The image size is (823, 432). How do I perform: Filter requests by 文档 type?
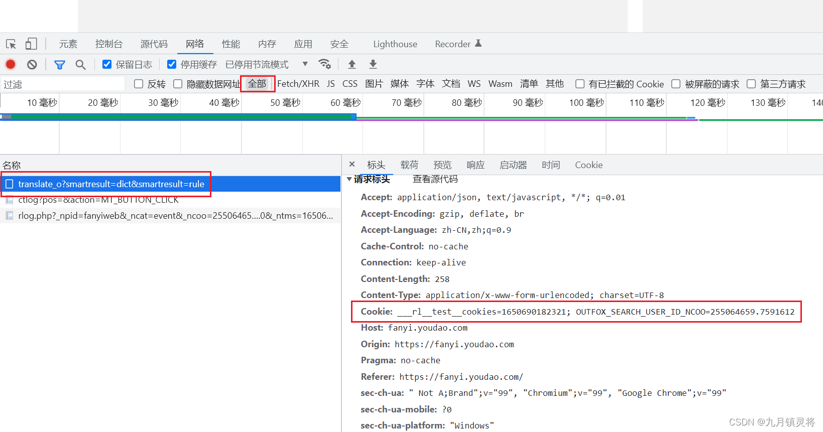click(451, 84)
